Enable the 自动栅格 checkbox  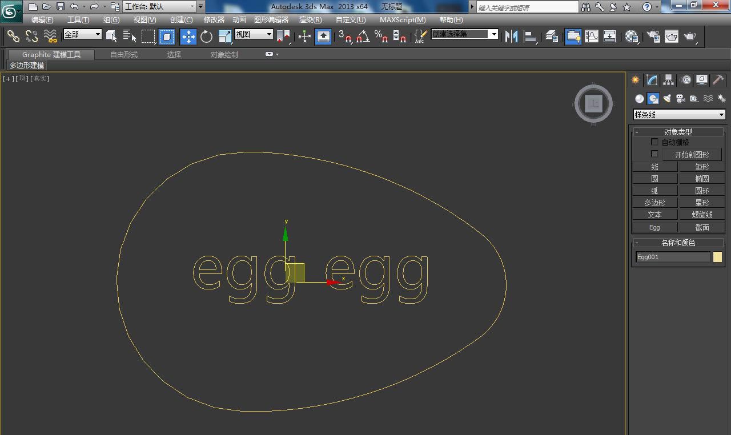[x=654, y=142]
